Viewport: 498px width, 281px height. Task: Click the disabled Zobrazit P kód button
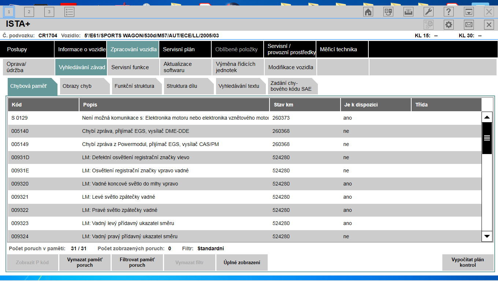click(33, 263)
